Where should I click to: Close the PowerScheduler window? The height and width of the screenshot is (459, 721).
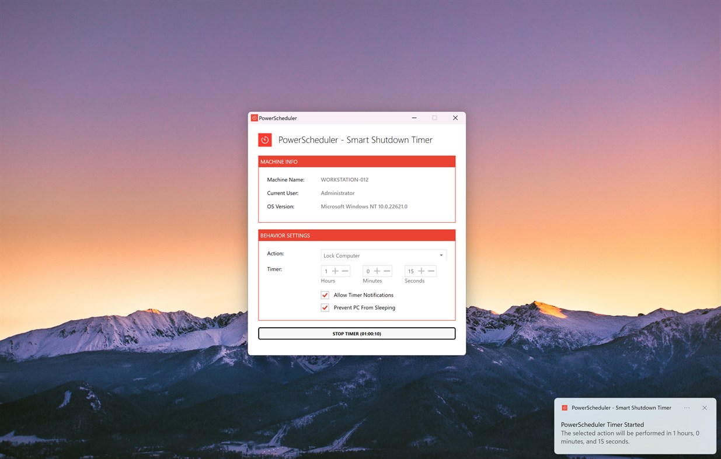pos(455,118)
